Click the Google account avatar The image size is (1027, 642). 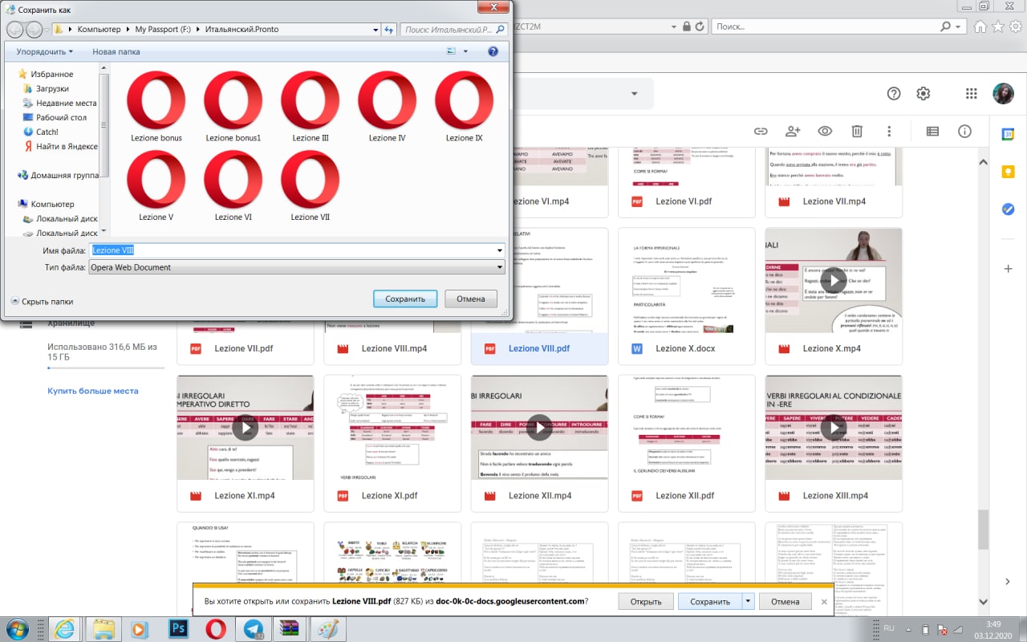[1003, 94]
